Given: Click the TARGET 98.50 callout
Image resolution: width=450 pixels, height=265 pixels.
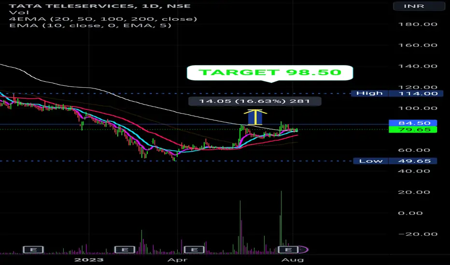Looking at the screenshot, I should (x=270, y=72).
